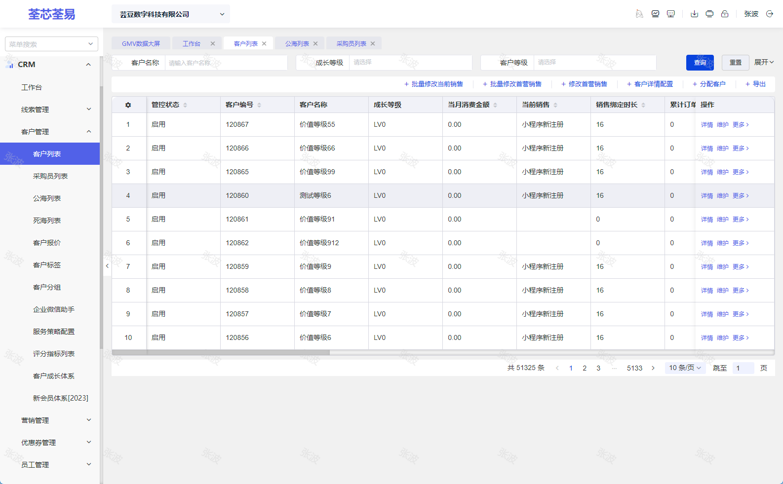
Task: Click the 重置 button
Action: click(x=736, y=63)
